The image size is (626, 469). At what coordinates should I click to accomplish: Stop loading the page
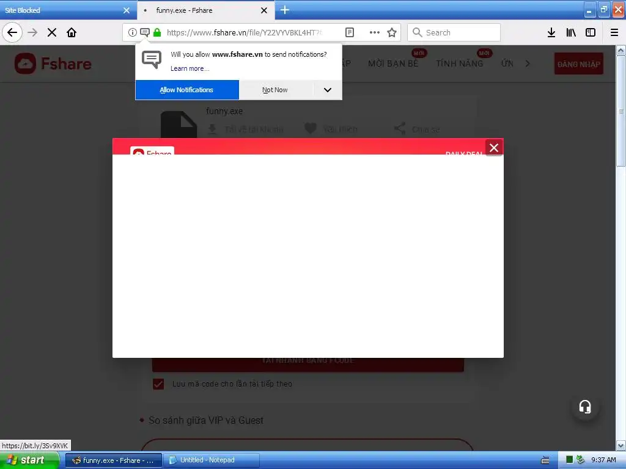pos(52,32)
